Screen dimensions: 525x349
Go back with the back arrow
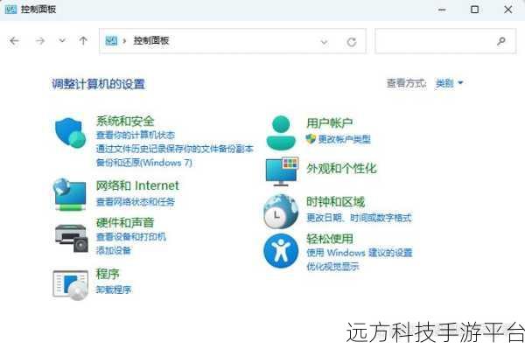14,41
